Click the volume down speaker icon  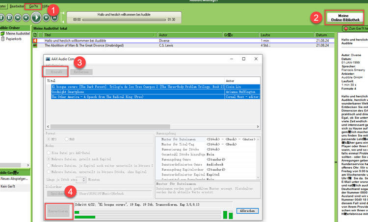coord(63,22)
